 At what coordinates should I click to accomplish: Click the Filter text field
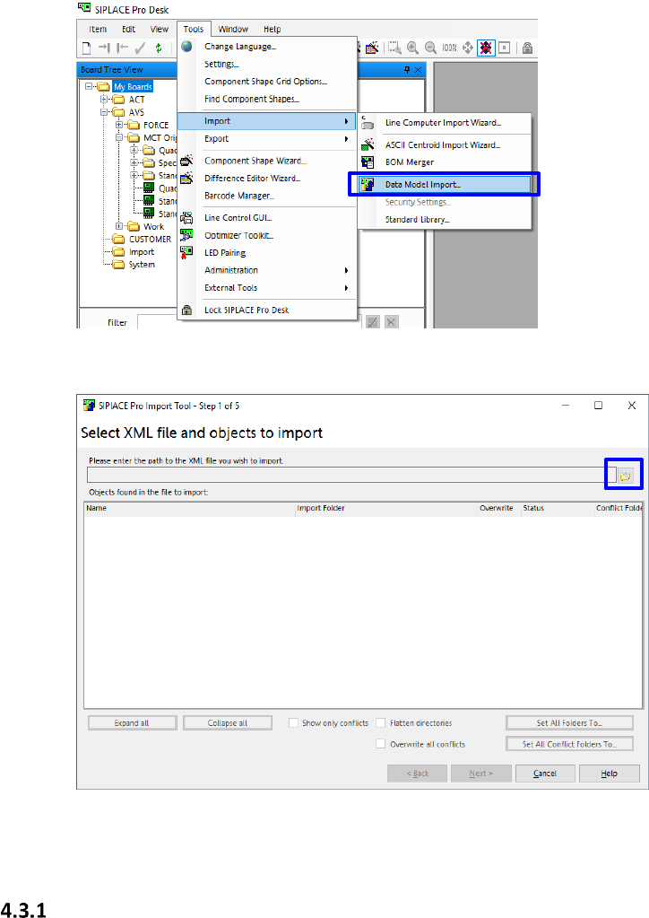point(250,322)
